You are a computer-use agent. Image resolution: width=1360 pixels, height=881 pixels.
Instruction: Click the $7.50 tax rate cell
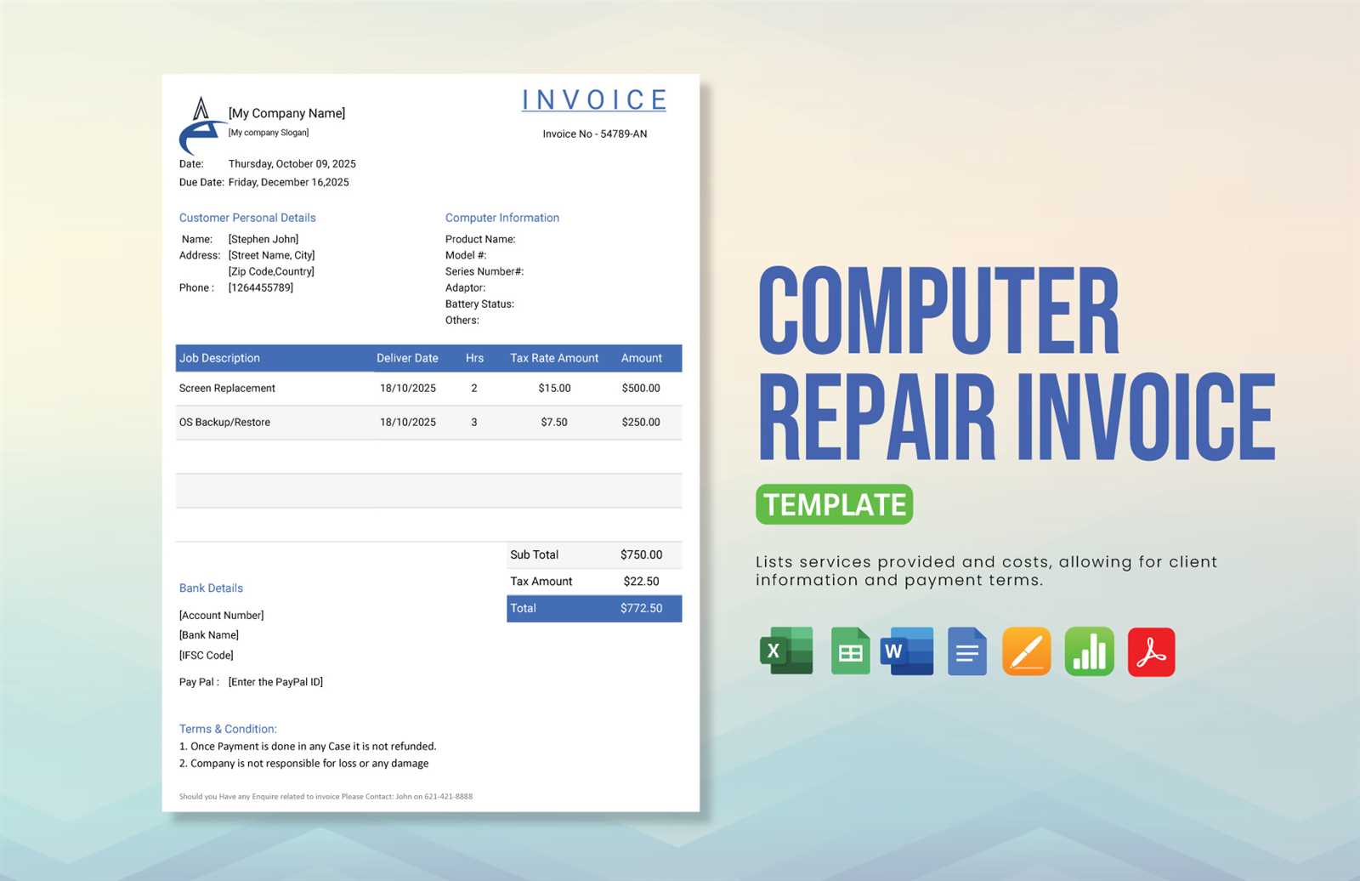pyautogui.click(x=554, y=423)
